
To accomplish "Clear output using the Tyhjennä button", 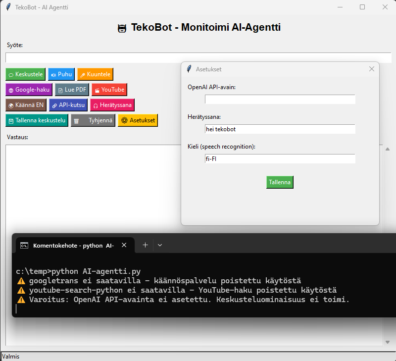I will coord(93,120).
